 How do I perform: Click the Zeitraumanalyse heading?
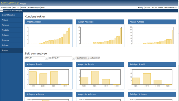[x=36, y=54]
